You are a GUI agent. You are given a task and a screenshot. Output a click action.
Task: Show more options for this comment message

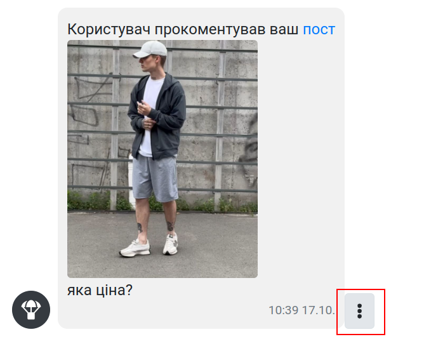tap(359, 311)
